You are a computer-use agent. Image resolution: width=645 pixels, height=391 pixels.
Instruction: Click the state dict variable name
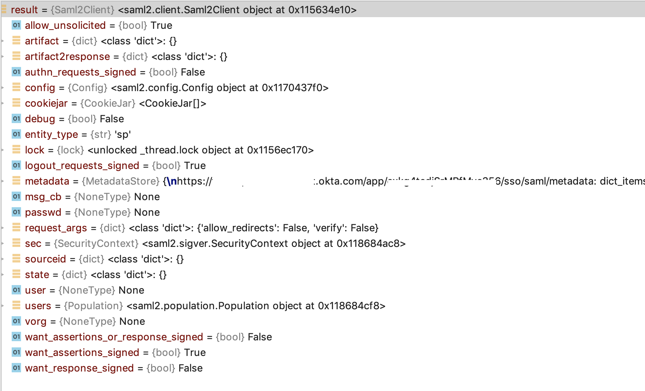click(x=36, y=274)
